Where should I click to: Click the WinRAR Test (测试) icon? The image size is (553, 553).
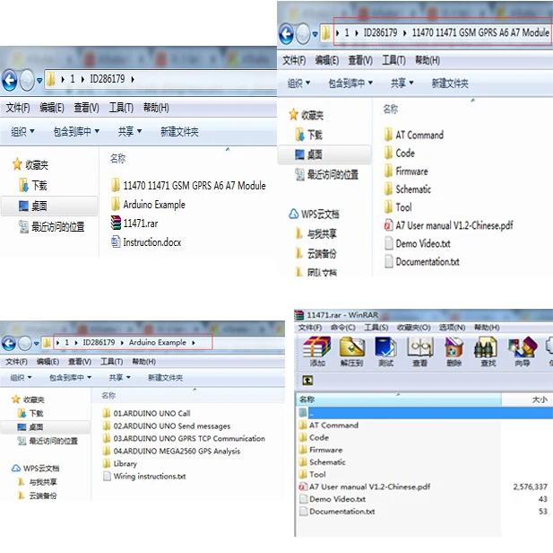pyautogui.click(x=385, y=351)
